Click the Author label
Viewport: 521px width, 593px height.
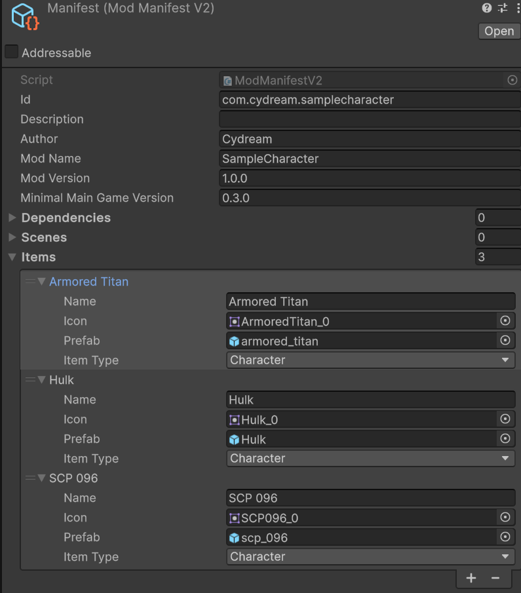39,139
